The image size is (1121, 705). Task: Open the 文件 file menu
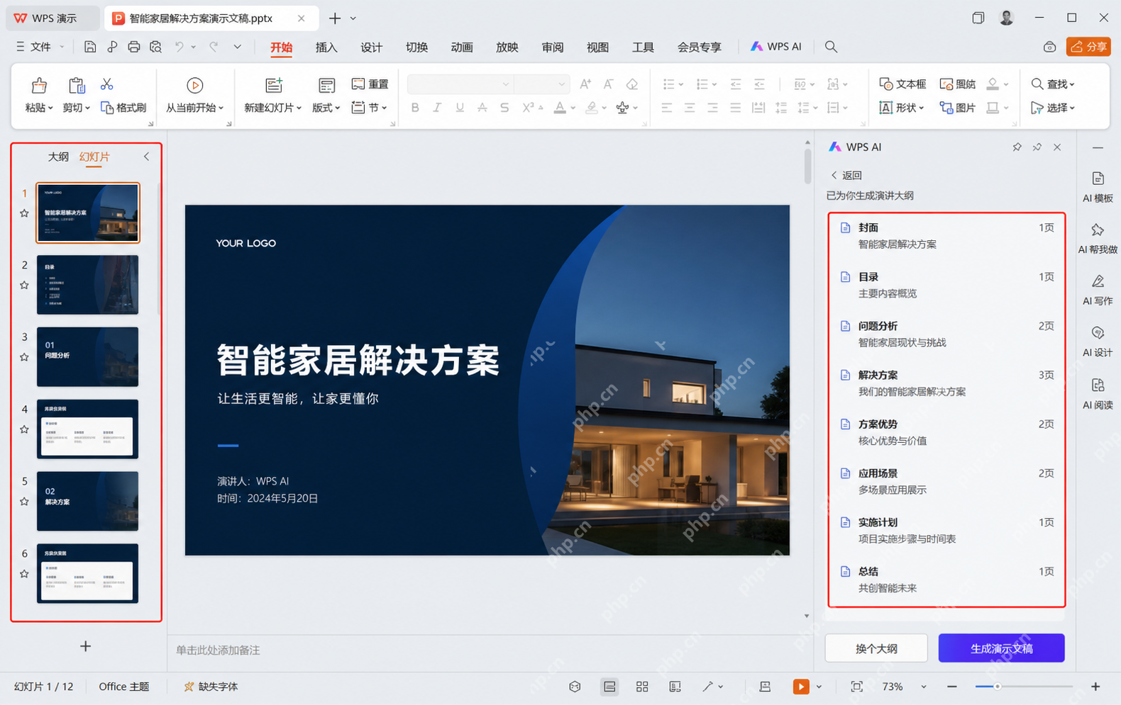(40, 47)
